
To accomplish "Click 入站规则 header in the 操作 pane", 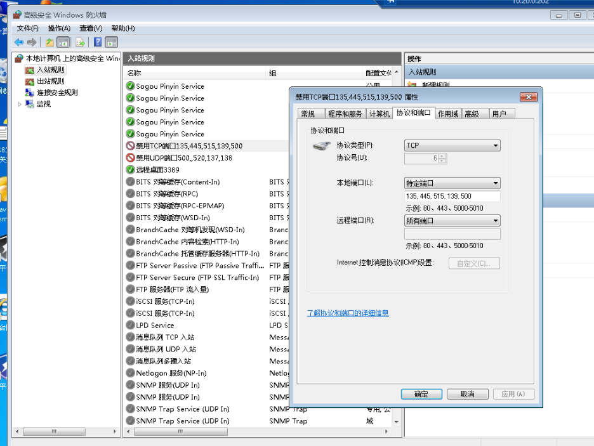I will pos(500,72).
